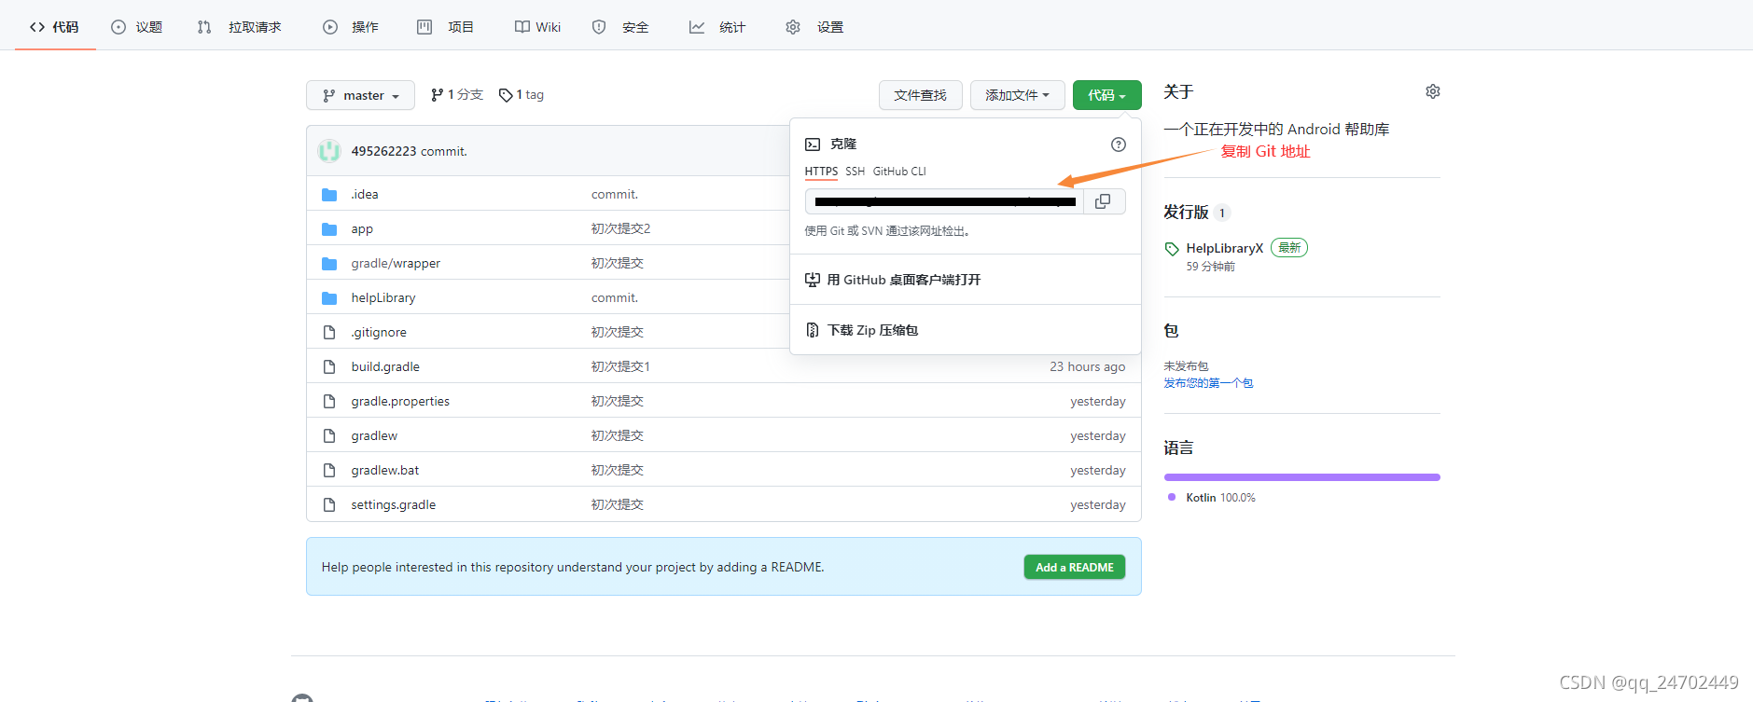The height and width of the screenshot is (702, 1753).
Task: Open the gradle.properties file
Action: tap(400, 402)
